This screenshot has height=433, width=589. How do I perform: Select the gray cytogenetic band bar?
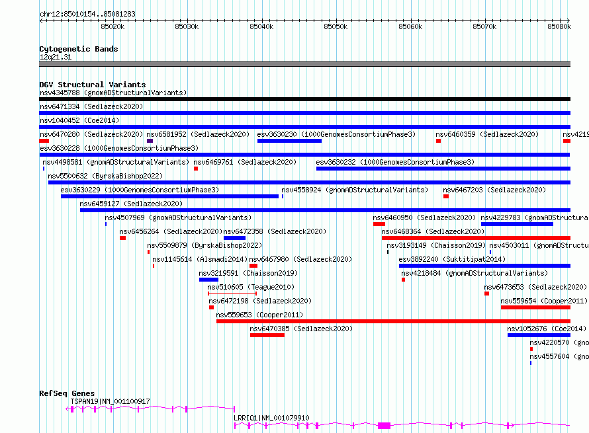pos(304,64)
